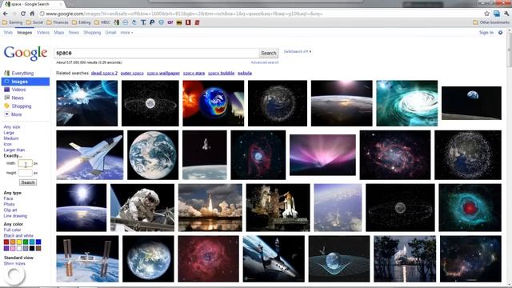Click the search box containing 'space'
Image resolution: width=512 pixels, height=288 pixels.
point(157,53)
